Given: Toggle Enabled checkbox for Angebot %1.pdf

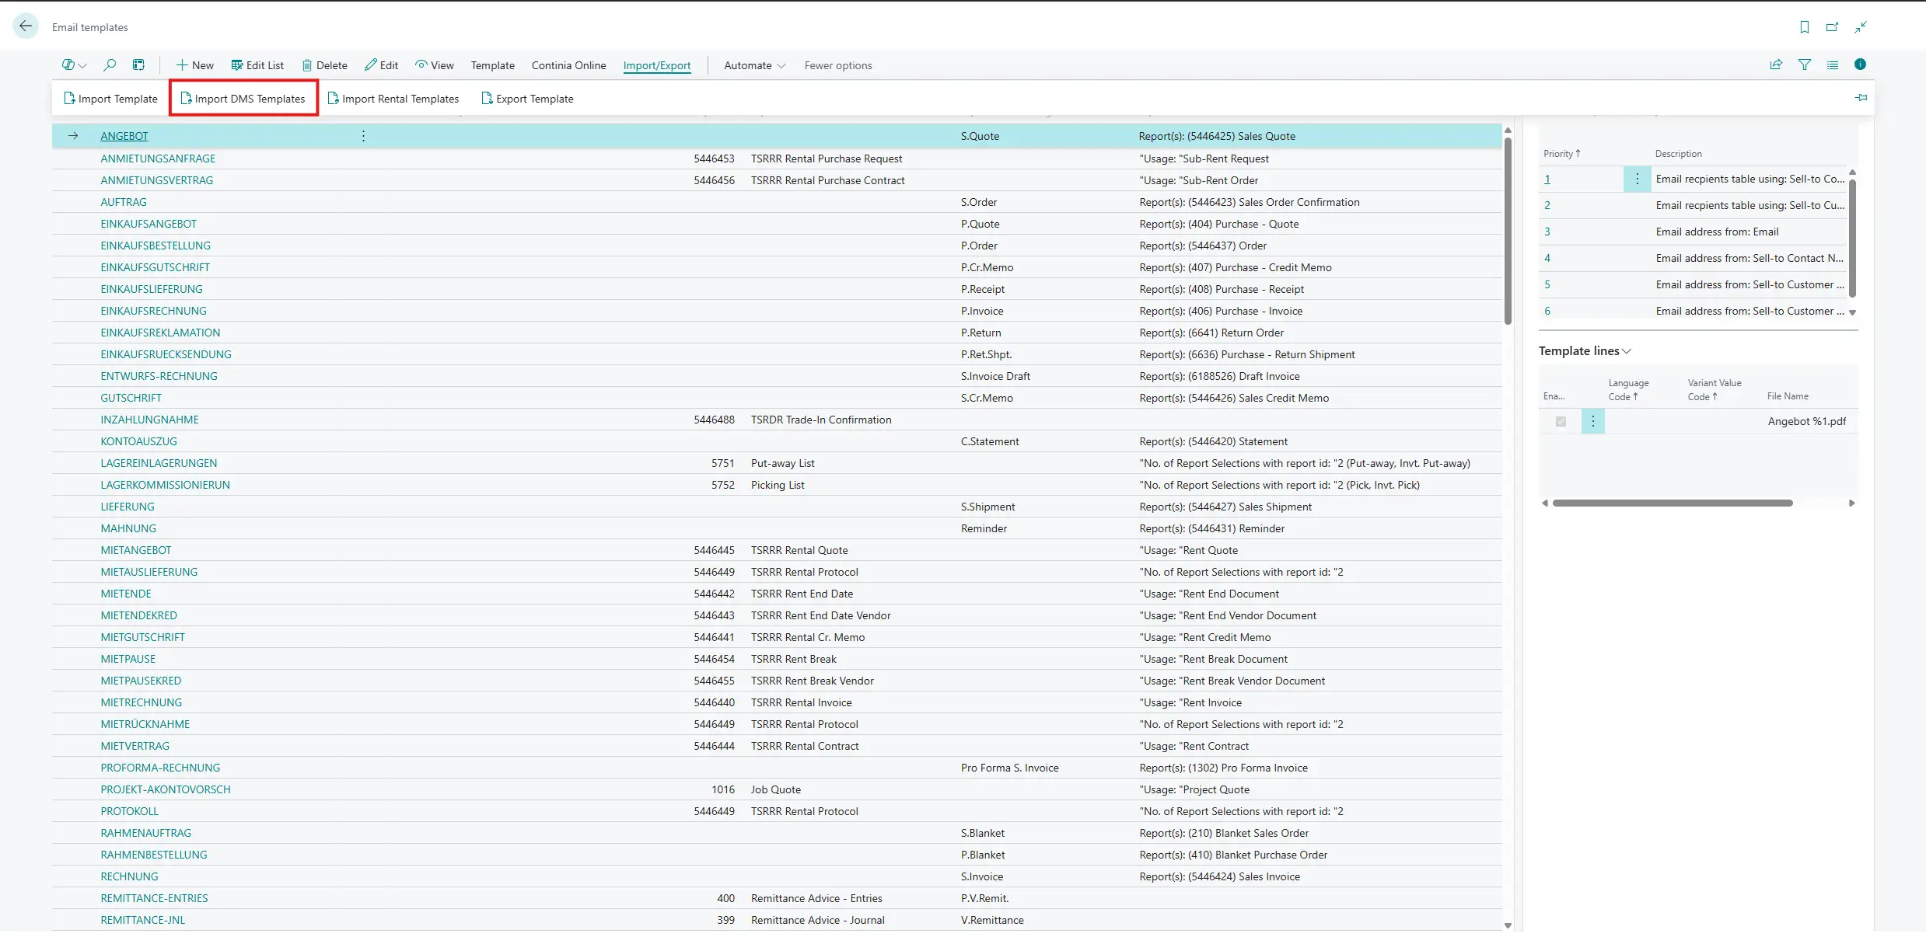Looking at the screenshot, I should (x=1561, y=421).
